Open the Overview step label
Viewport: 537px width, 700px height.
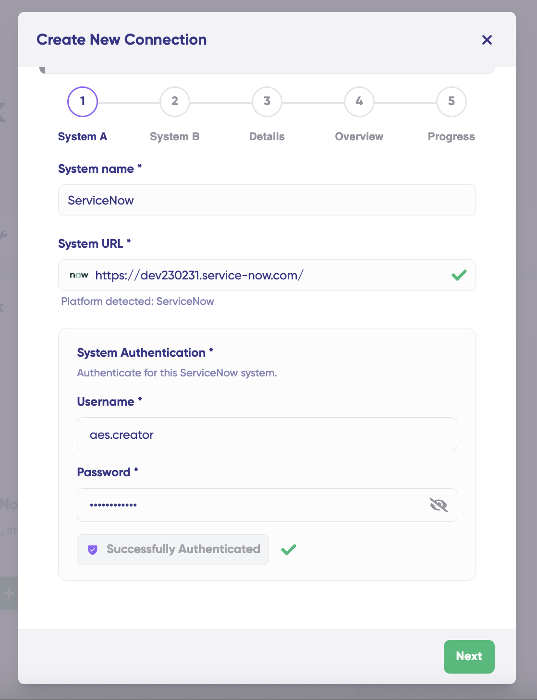(359, 137)
